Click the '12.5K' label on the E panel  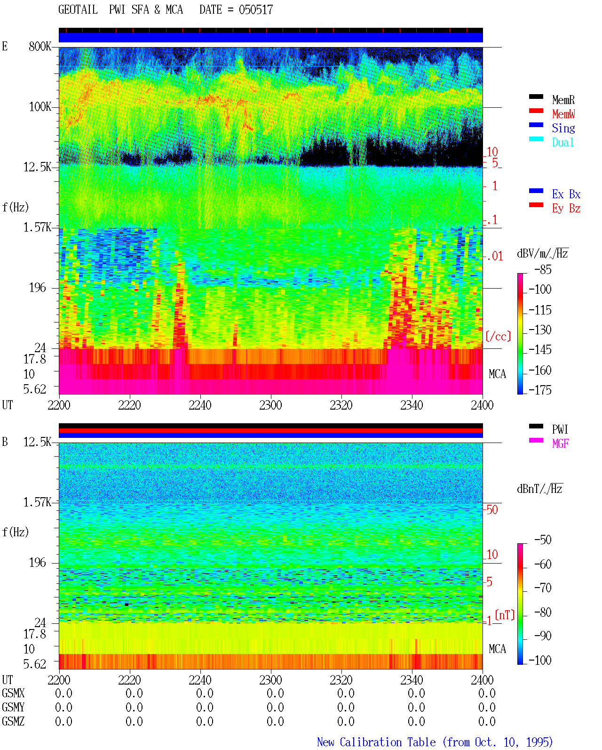(37, 167)
